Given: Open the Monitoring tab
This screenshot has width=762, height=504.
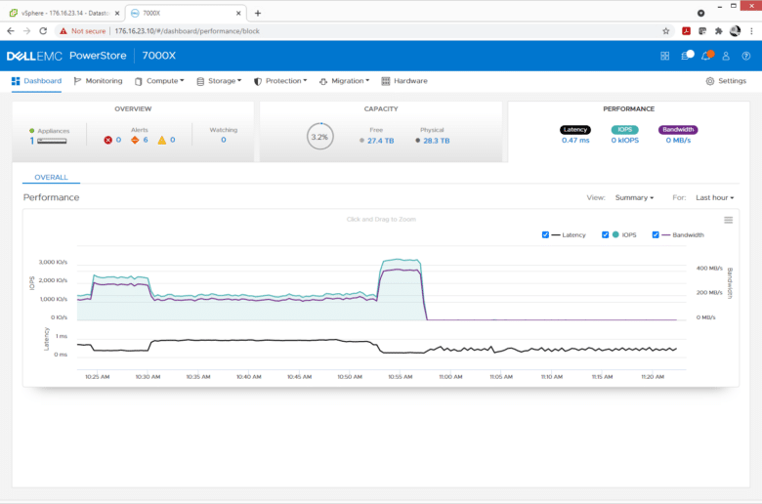Looking at the screenshot, I should click(x=98, y=81).
